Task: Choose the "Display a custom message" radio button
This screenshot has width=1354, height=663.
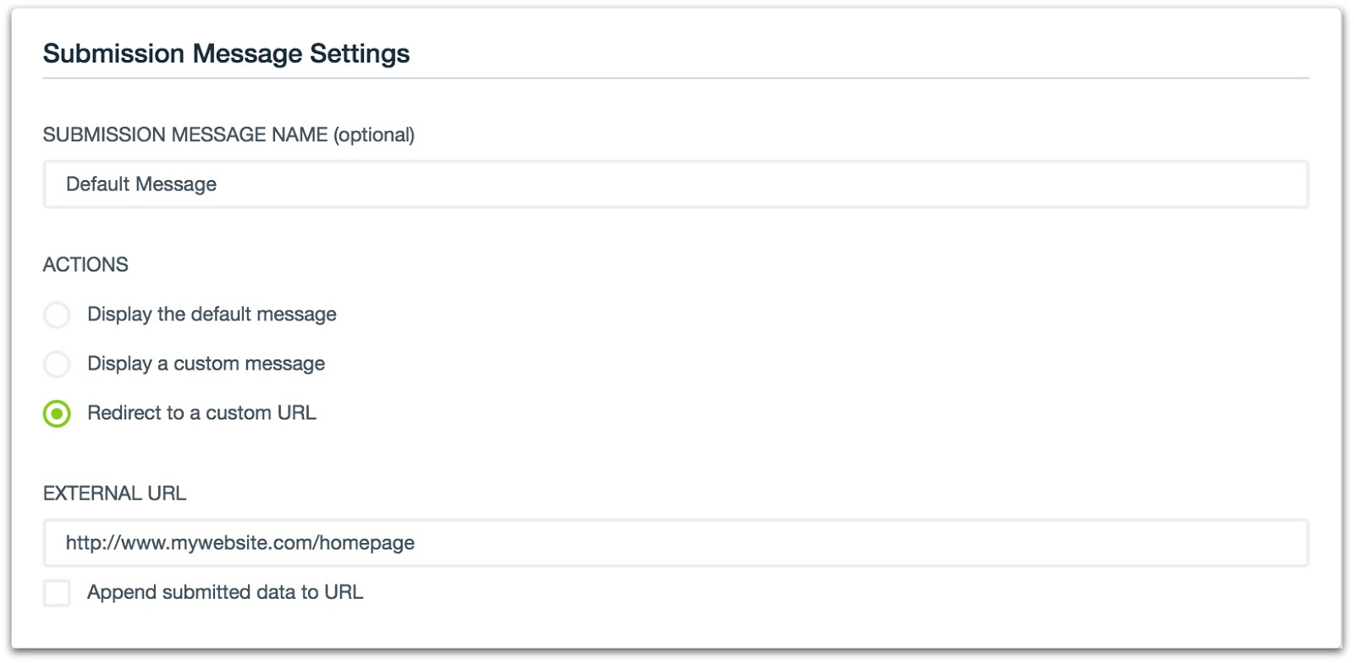Action: 57,364
